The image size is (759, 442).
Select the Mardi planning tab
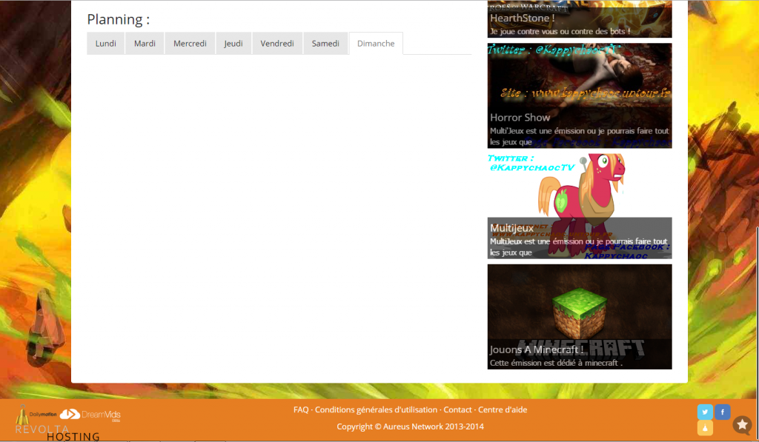[x=145, y=44]
